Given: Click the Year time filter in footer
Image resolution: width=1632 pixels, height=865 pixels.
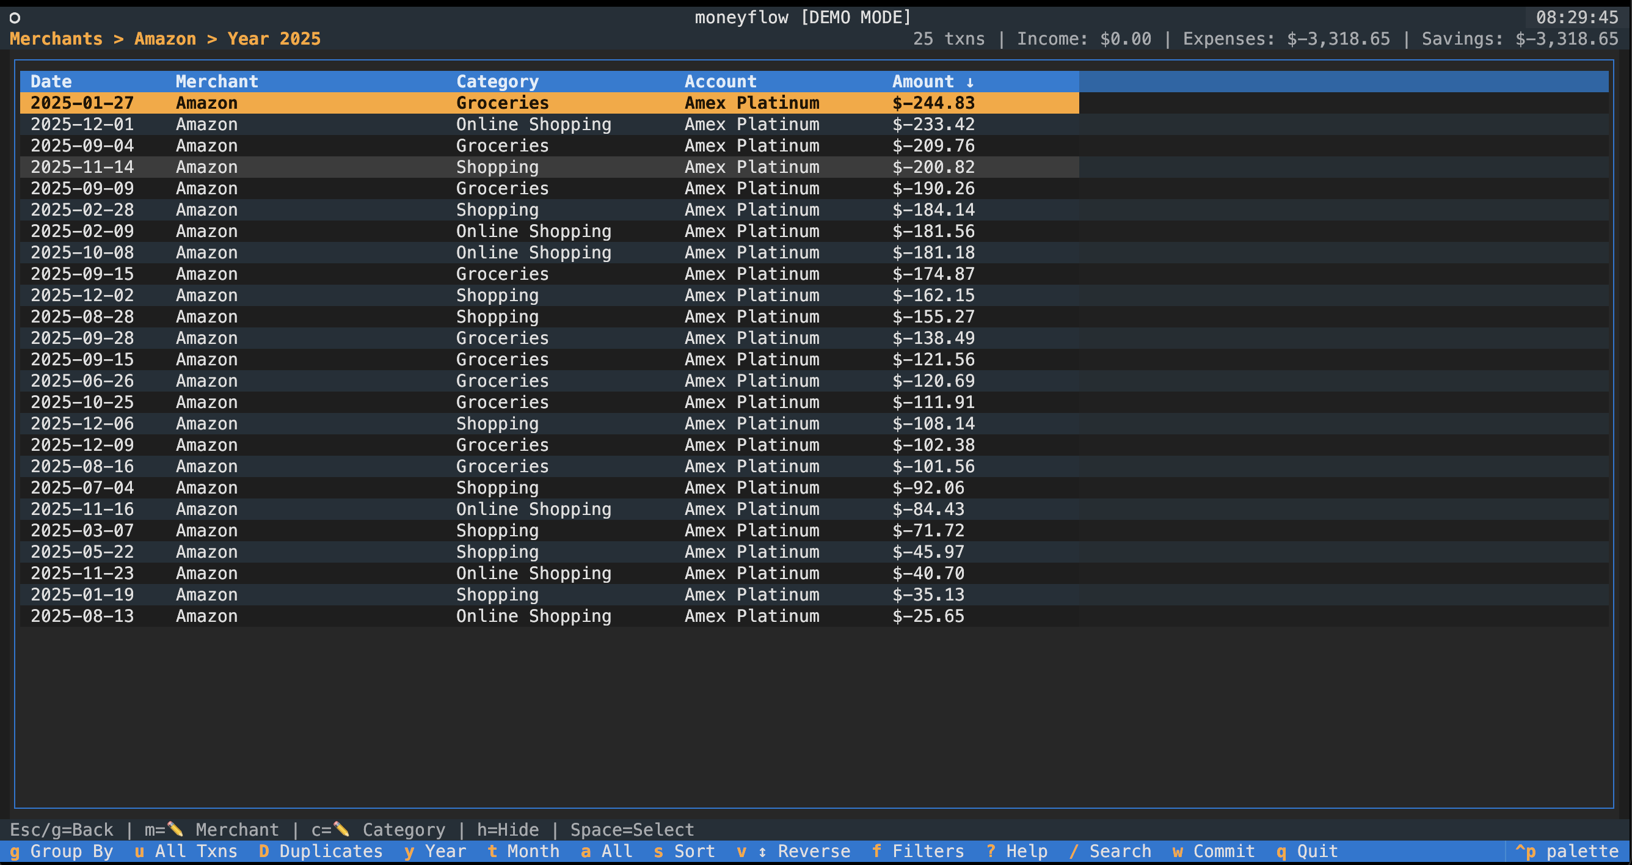Looking at the screenshot, I should click(x=435, y=851).
